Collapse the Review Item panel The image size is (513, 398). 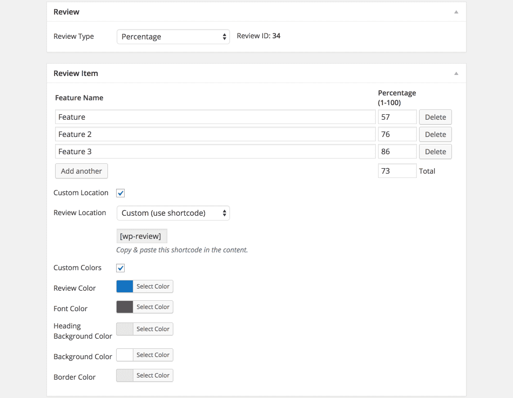pos(455,73)
